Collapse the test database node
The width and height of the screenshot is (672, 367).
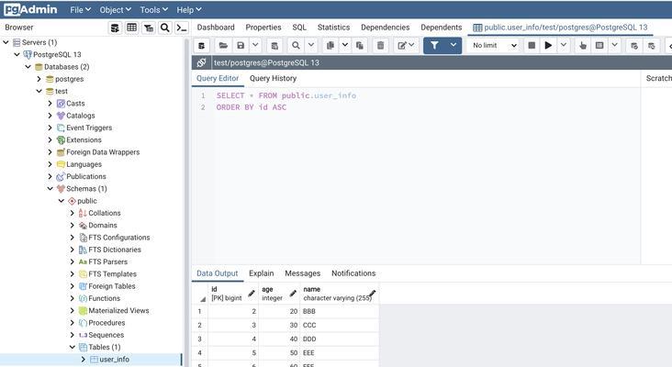click(x=39, y=91)
